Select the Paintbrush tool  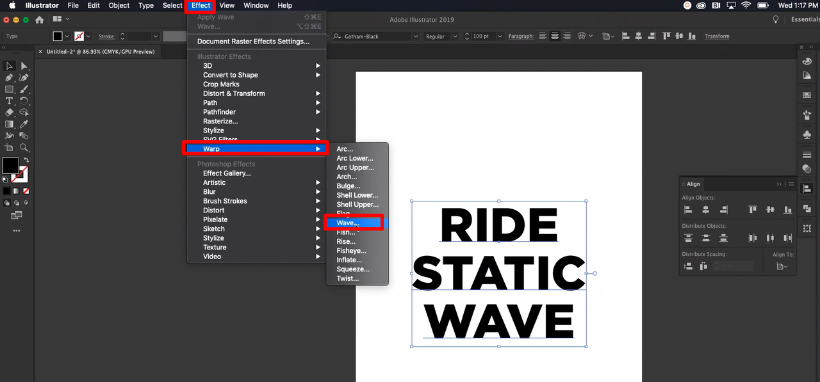tap(24, 89)
